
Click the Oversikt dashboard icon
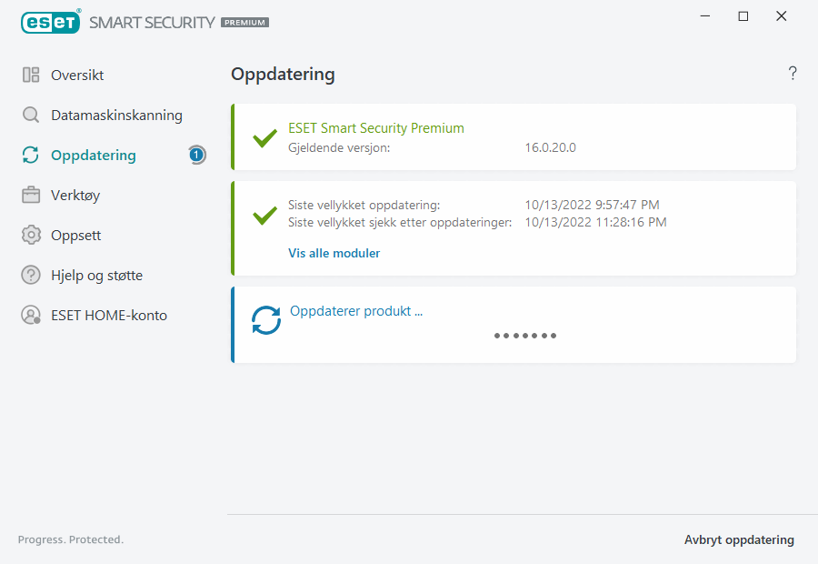(31, 76)
